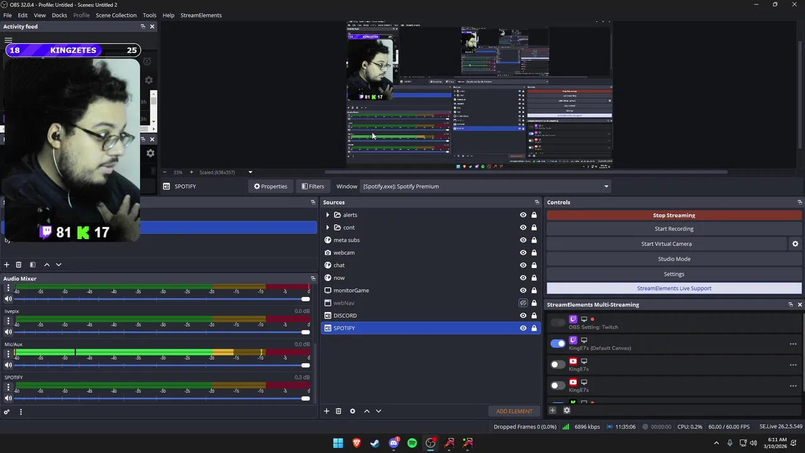Screen dimensions: 805x453
Task: Add a new source with the plus icon
Action: [326, 411]
